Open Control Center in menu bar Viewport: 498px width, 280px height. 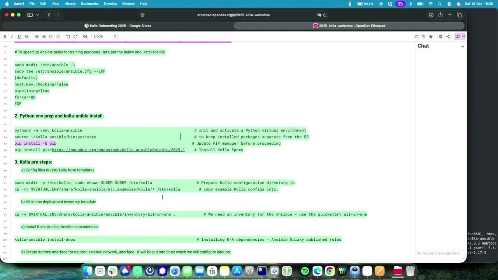tap(449, 3)
